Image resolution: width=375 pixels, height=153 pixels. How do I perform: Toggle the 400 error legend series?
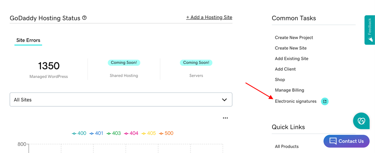[x=79, y=133]
